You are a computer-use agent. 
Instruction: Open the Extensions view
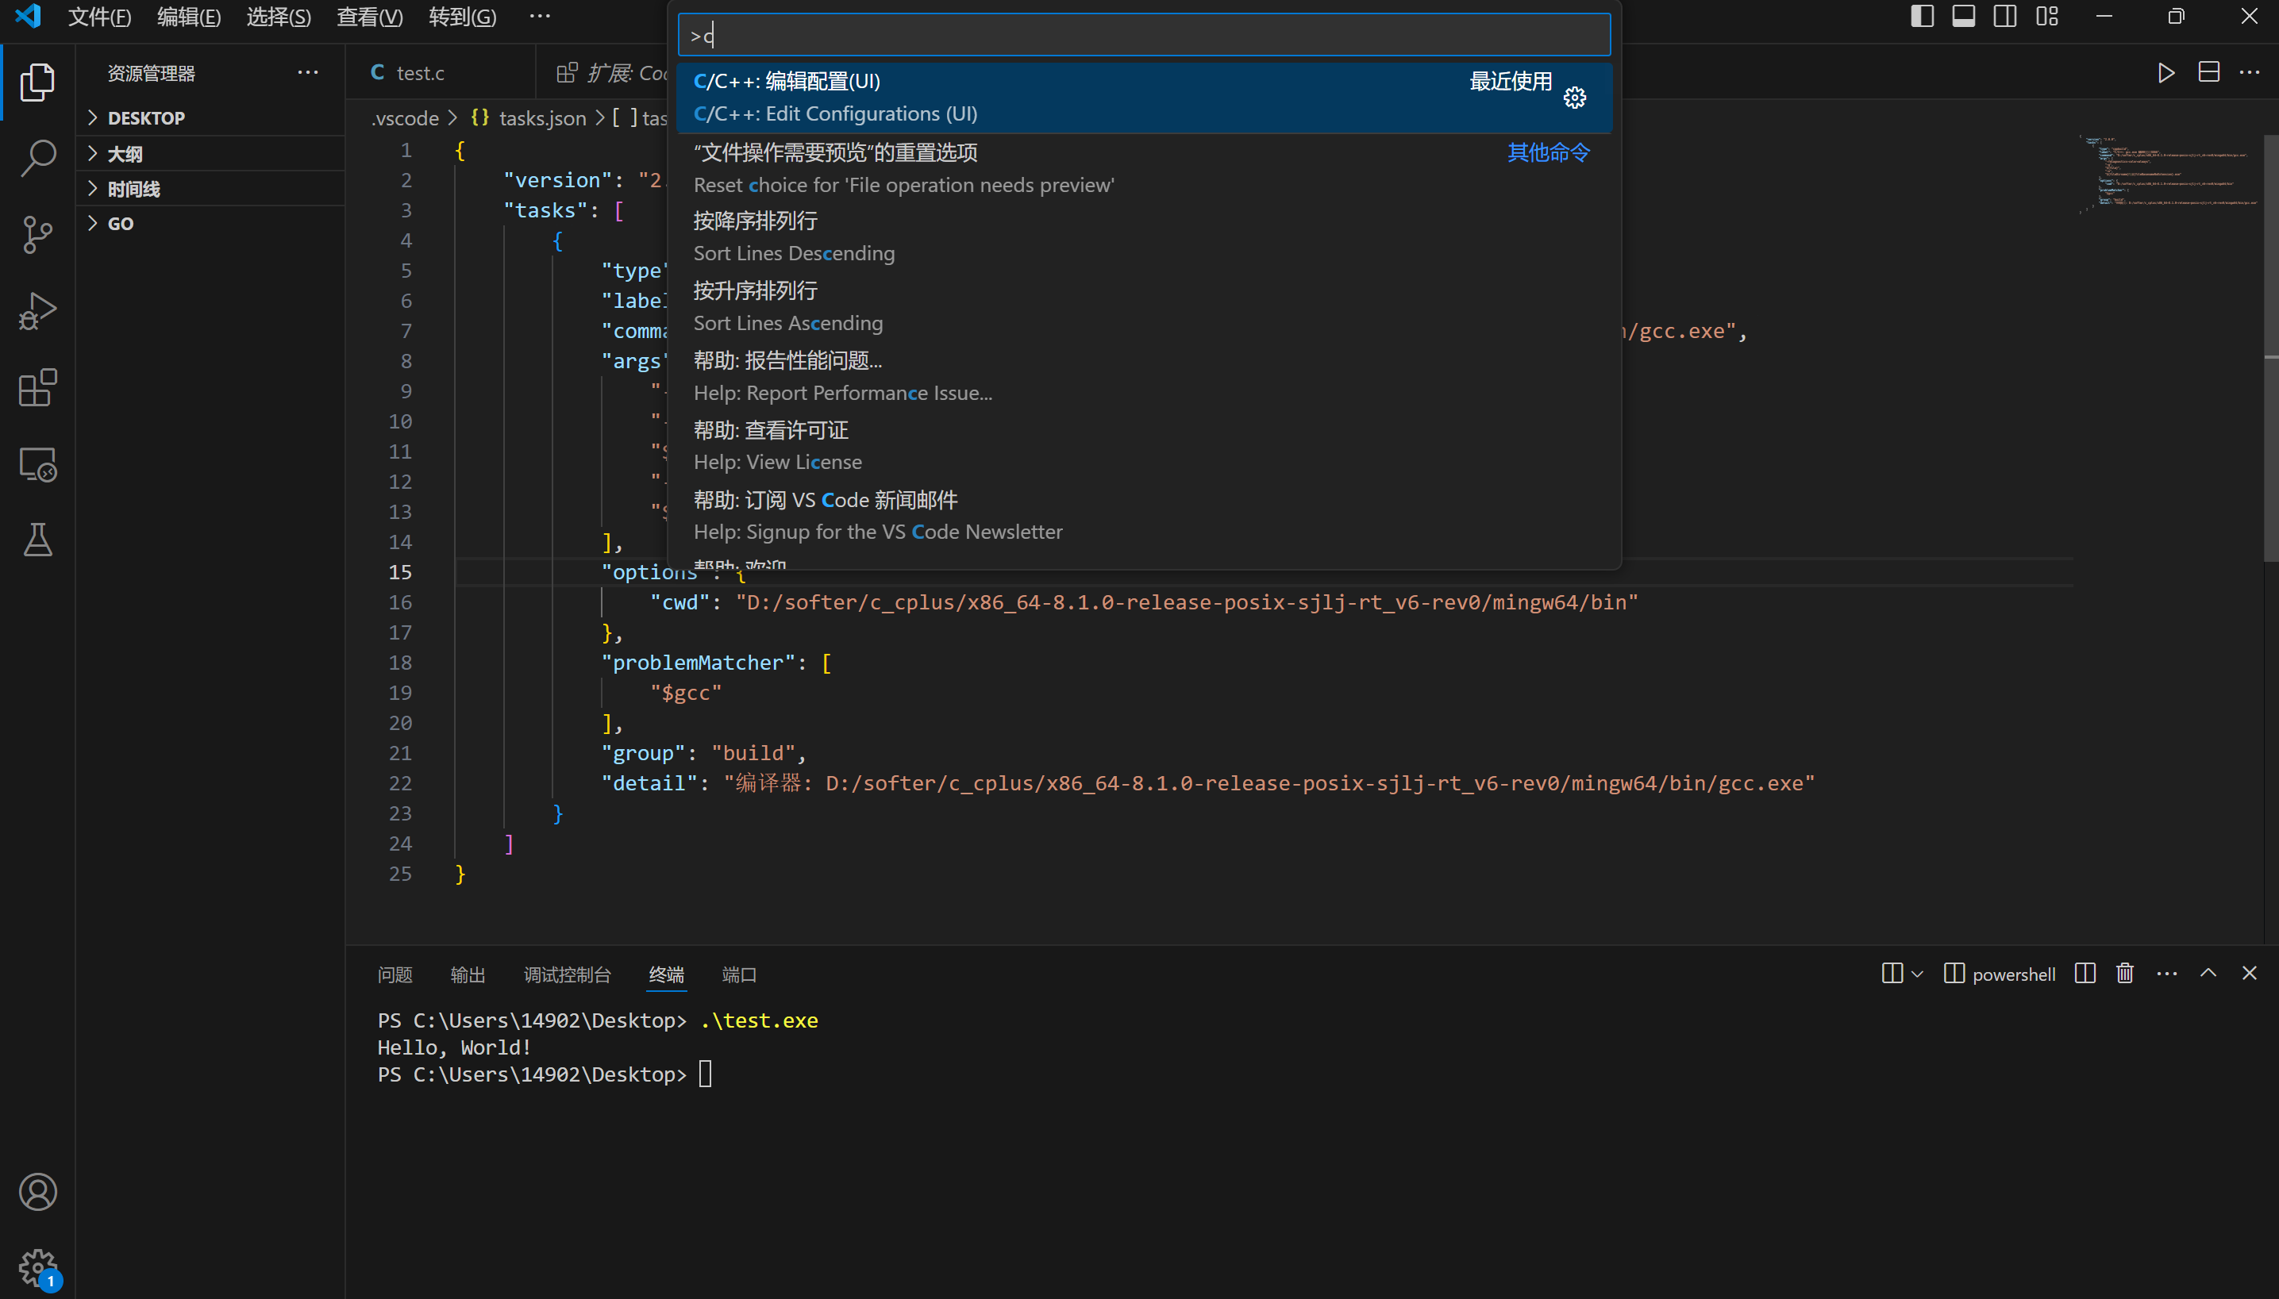(37, 388)
